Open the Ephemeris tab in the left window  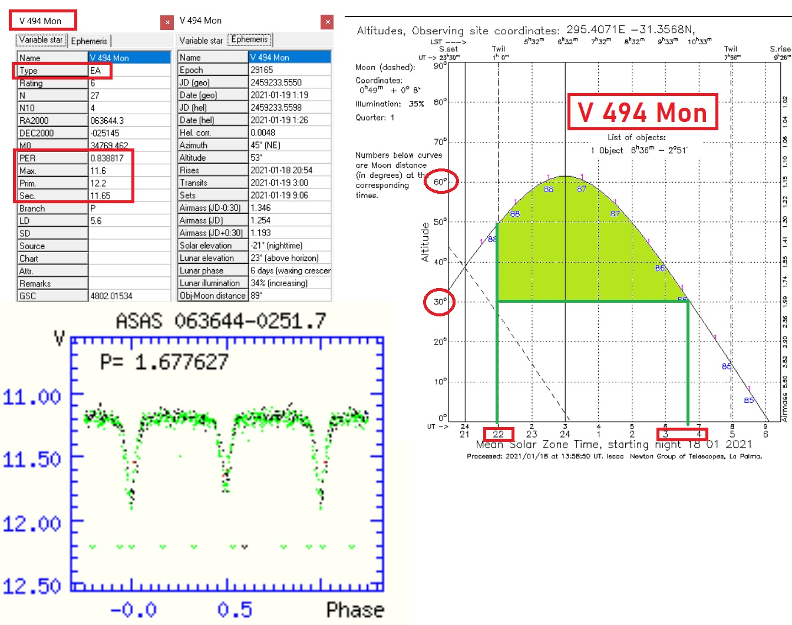[x=90, y=41]
